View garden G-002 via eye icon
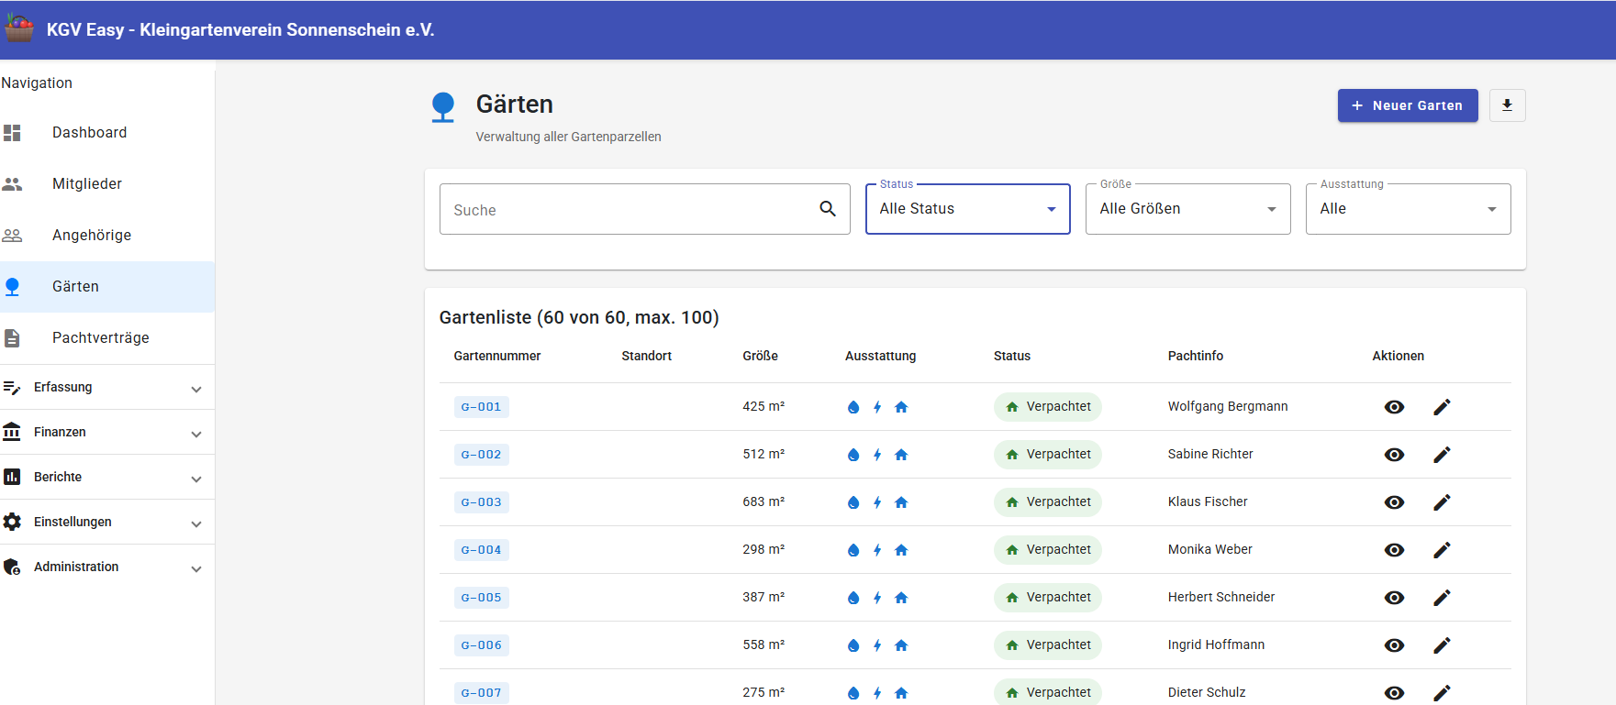 1394,455
